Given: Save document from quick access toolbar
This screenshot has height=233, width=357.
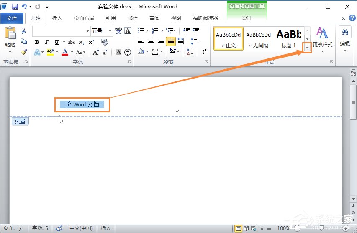Looking at the screenshot, I should coord(15,7).
